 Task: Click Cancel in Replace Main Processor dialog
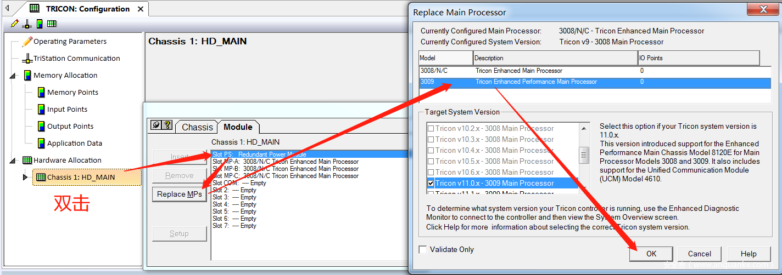tap(700, 254)
